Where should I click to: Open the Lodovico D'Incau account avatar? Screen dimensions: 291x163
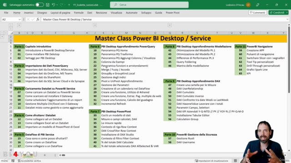point(248,5)
